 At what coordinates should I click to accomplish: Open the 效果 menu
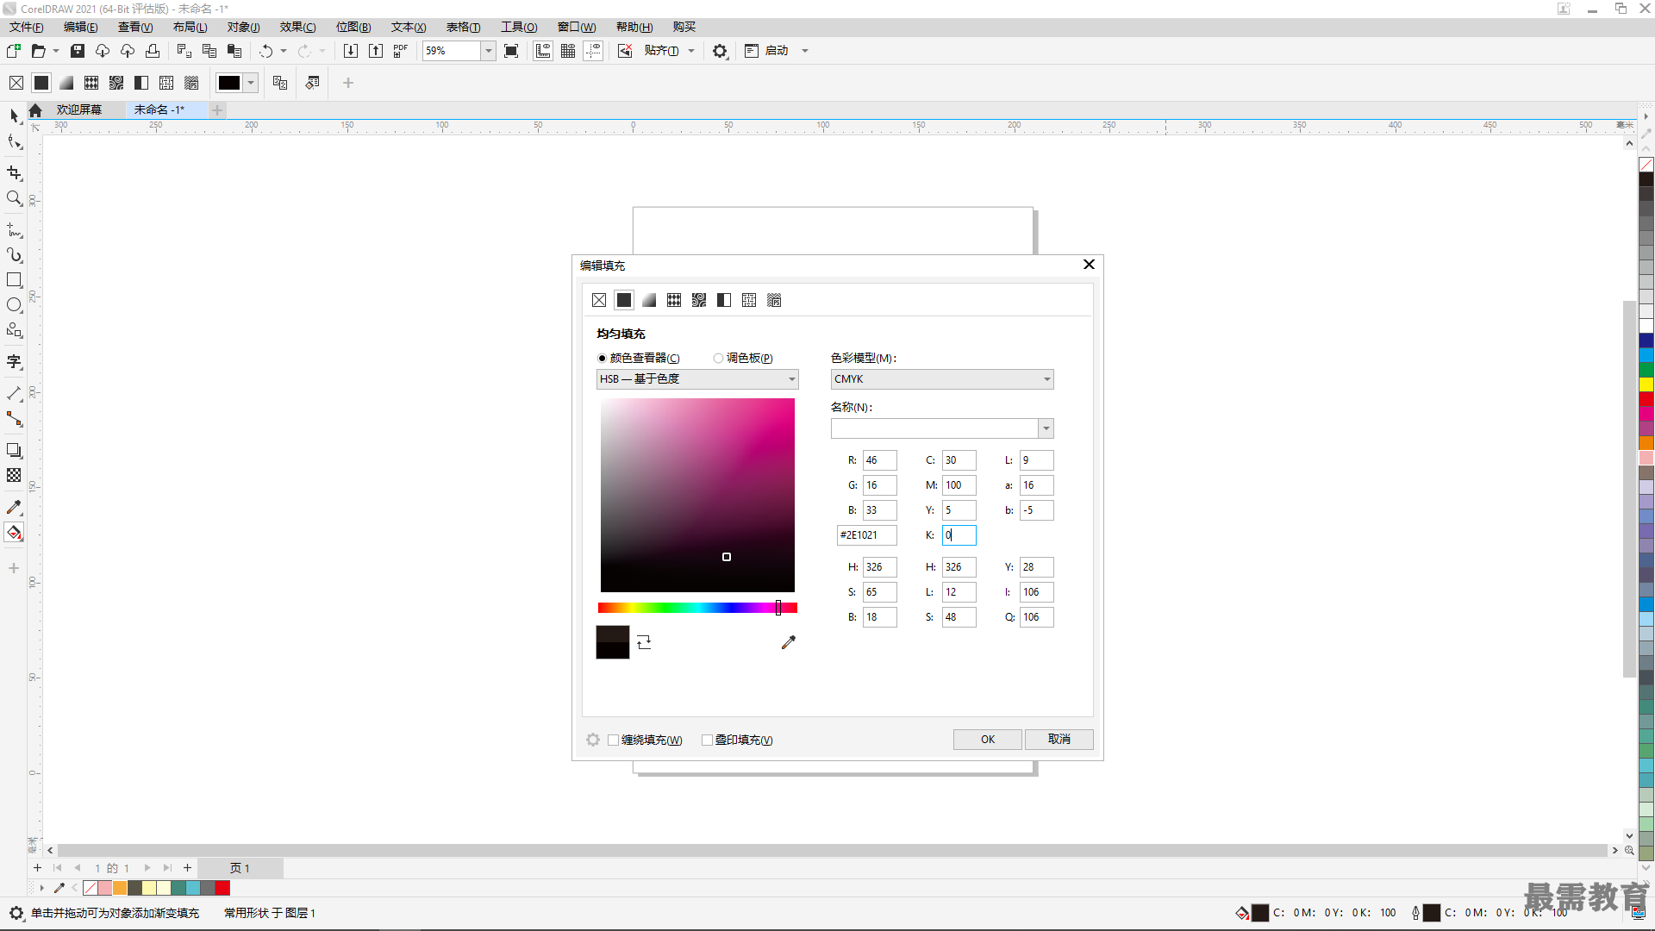(x=297, y=27)
